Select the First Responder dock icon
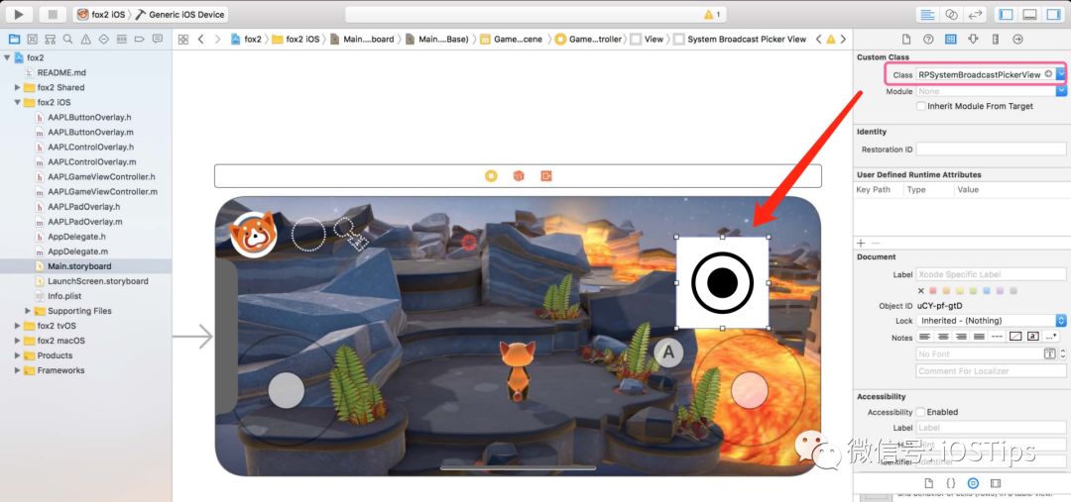Image resolution: width=1071 pixels, height=502 pixels. pos(519,176)
